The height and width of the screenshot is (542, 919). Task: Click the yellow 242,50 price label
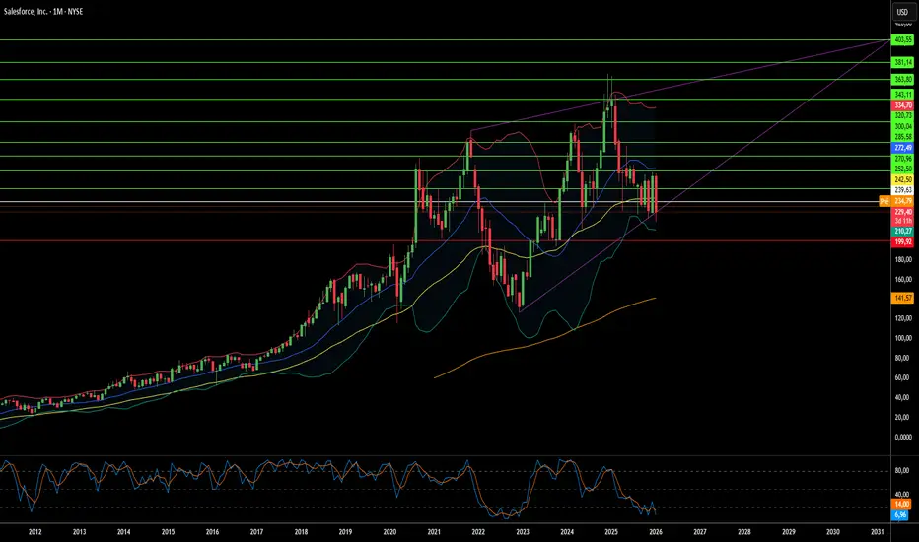coord(902,180)
